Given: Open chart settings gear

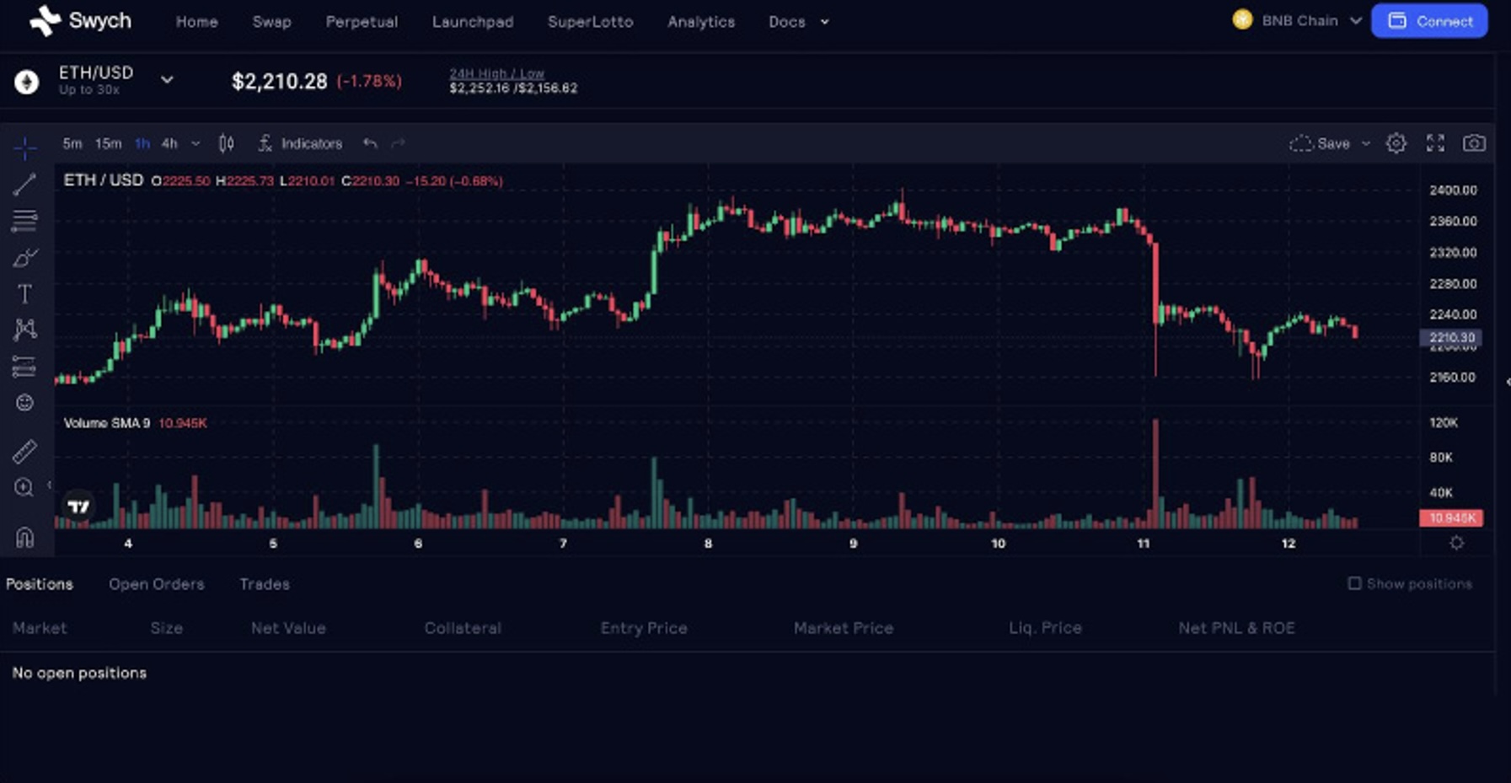Looking at the screenshot, I should point(1396,143).
